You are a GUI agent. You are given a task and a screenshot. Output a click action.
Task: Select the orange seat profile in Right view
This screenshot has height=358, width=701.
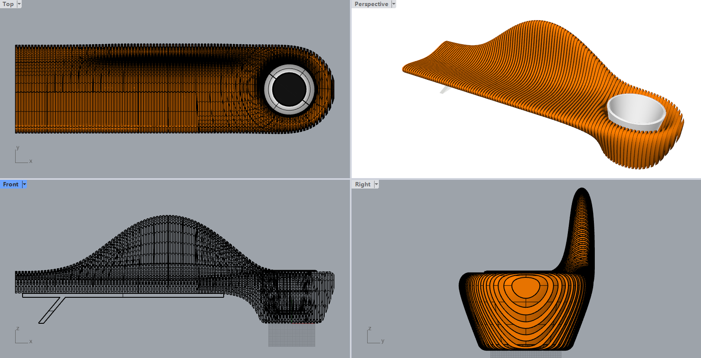[526, 310]
